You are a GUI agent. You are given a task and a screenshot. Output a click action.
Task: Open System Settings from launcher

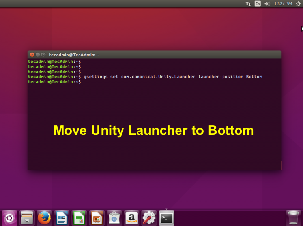pos(149,218)
